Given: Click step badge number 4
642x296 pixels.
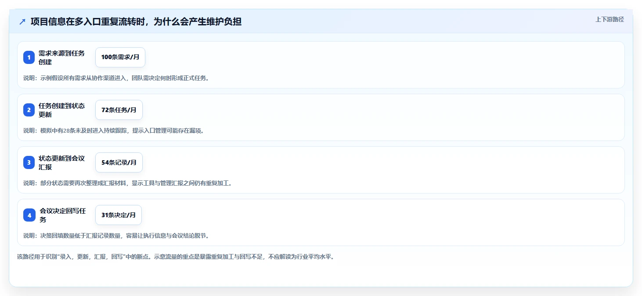Looking at the screenshot, I should coord(29,215).
